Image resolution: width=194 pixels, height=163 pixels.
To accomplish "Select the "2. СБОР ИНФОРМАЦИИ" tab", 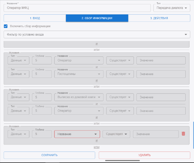I will (x=97, y=18).
